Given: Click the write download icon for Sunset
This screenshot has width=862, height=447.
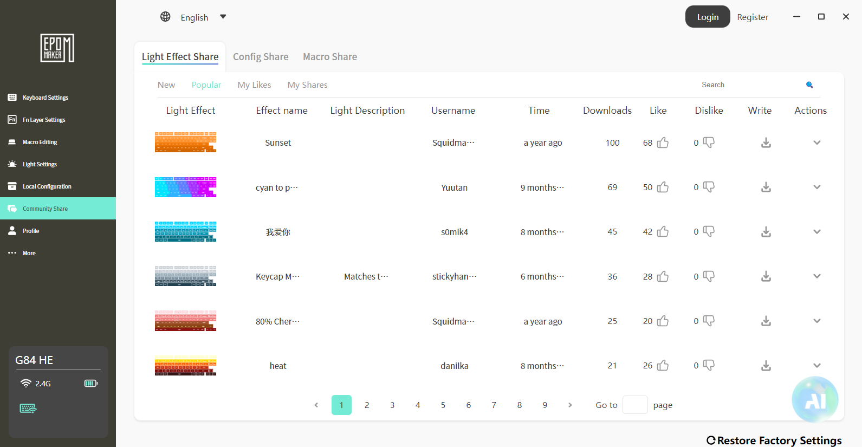Looking at the screenshot, I should pyautogui.click(x=766, y=142).
